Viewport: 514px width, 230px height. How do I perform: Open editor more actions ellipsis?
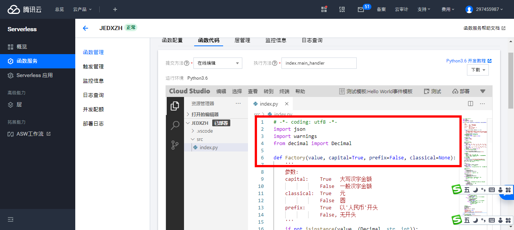click(x=482, y=104)
